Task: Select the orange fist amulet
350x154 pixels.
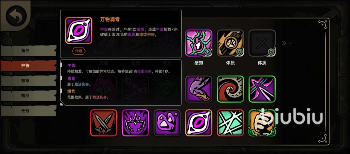Action: click(x=262, y=123)
